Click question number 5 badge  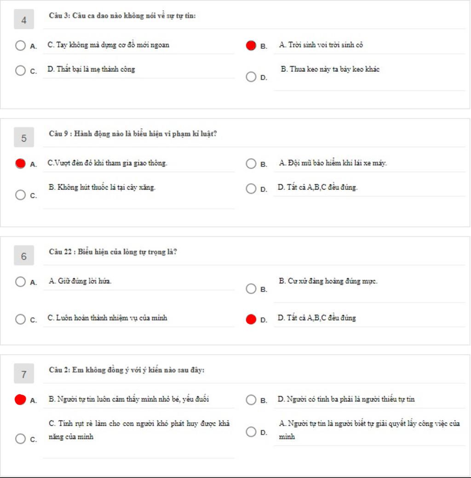coord(24,137)
